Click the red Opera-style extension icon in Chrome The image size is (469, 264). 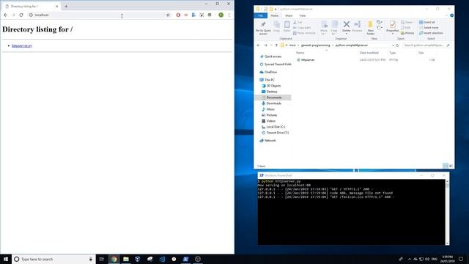click(x=178, y=15)
